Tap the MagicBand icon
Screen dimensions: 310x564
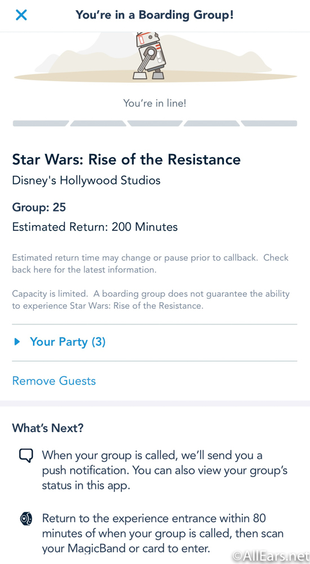[x=26, y=519]
